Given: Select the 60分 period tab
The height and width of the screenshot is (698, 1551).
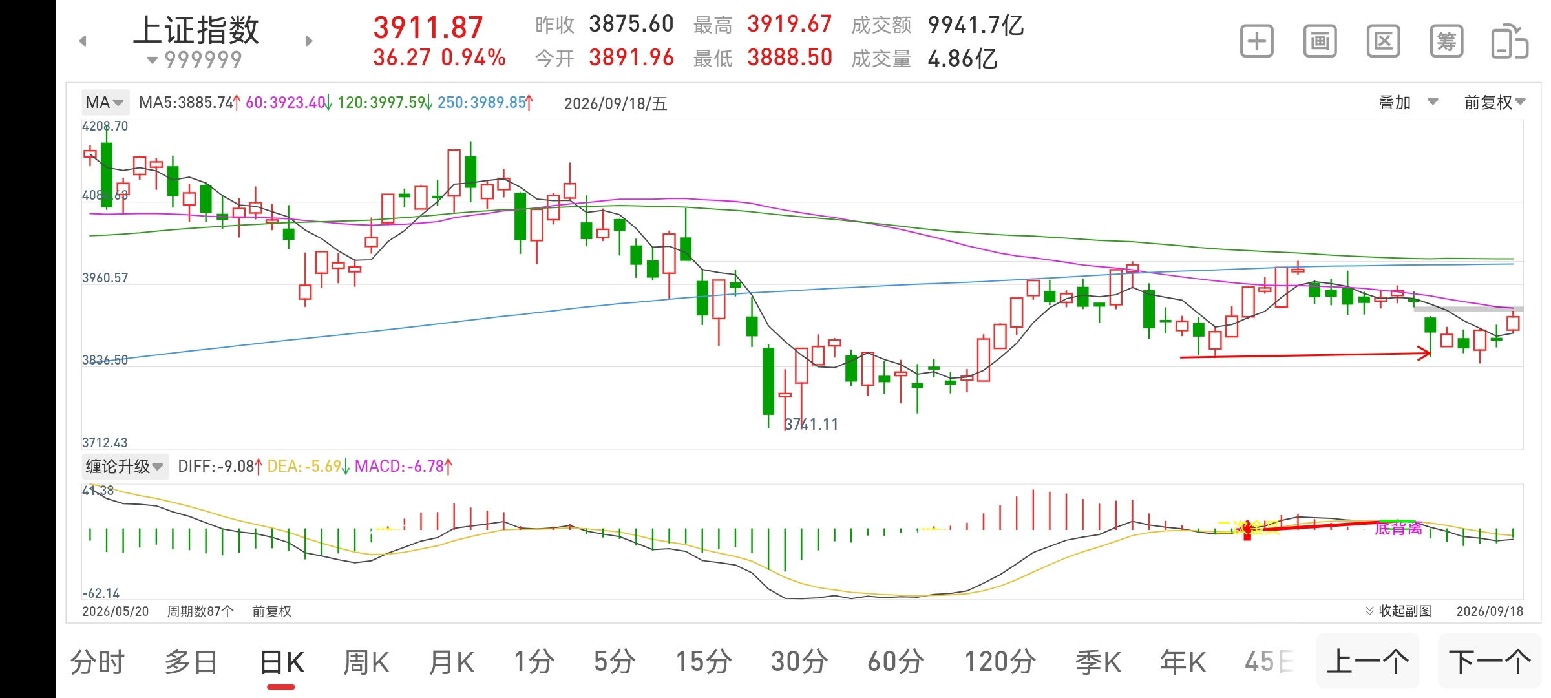Looking at the screenshot, I should [896, 662].
